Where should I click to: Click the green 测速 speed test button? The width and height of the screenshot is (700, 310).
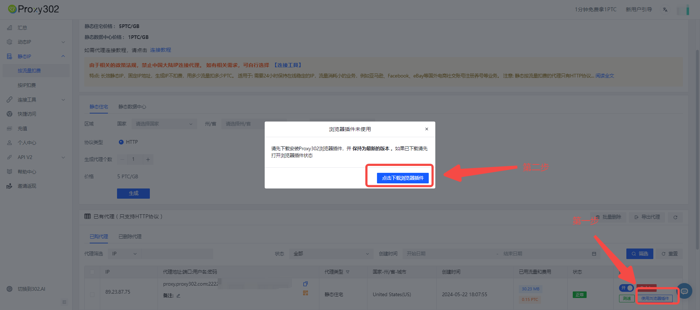pos(627,299)
